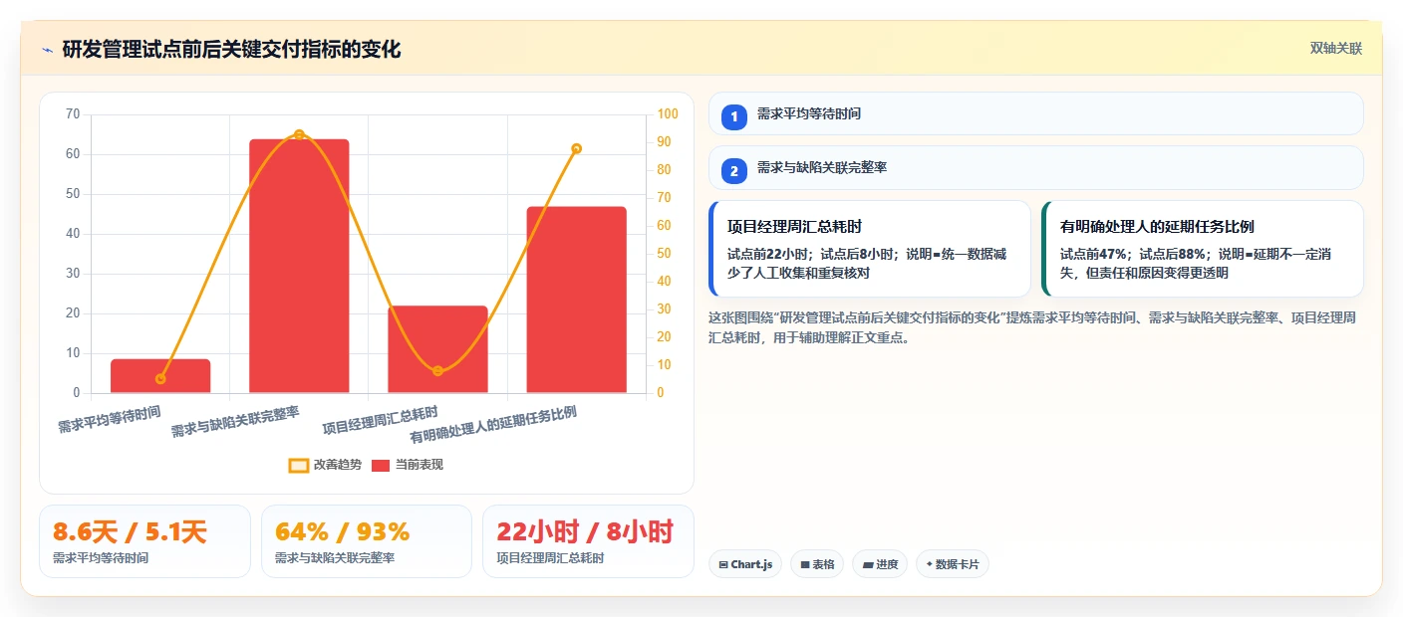Click the orange 改善趋势 legend swatch
This screenshot has height=617, width=1403.
pos(299,465)
